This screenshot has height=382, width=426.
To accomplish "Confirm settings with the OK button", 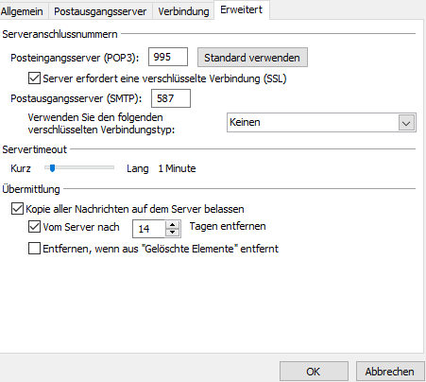I will [x=314, y=372].
